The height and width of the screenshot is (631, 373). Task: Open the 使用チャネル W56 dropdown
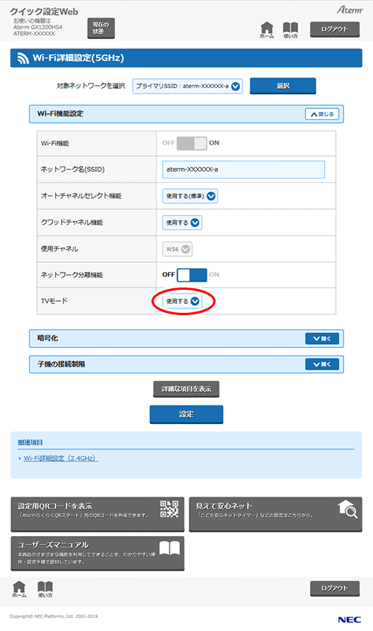tap(178, 249)
